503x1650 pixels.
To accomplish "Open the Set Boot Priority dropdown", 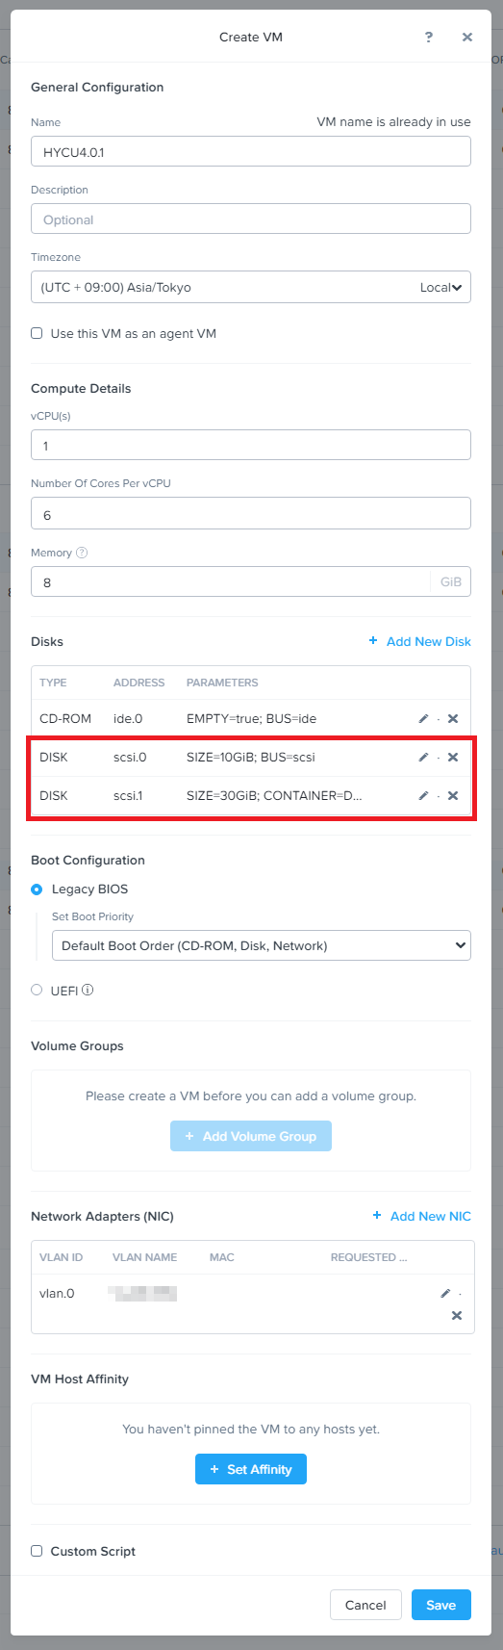I will [x=262, y=945].
